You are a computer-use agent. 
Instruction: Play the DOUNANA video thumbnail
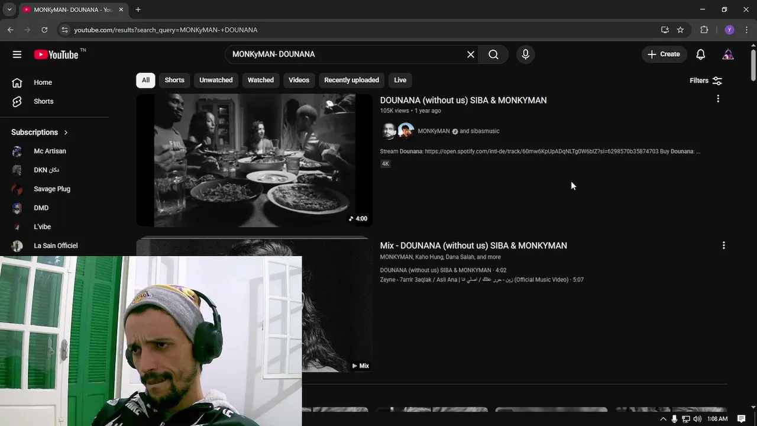(x=254, y=160)
